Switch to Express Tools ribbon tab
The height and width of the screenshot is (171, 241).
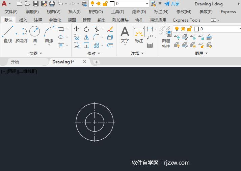[187, 20]
